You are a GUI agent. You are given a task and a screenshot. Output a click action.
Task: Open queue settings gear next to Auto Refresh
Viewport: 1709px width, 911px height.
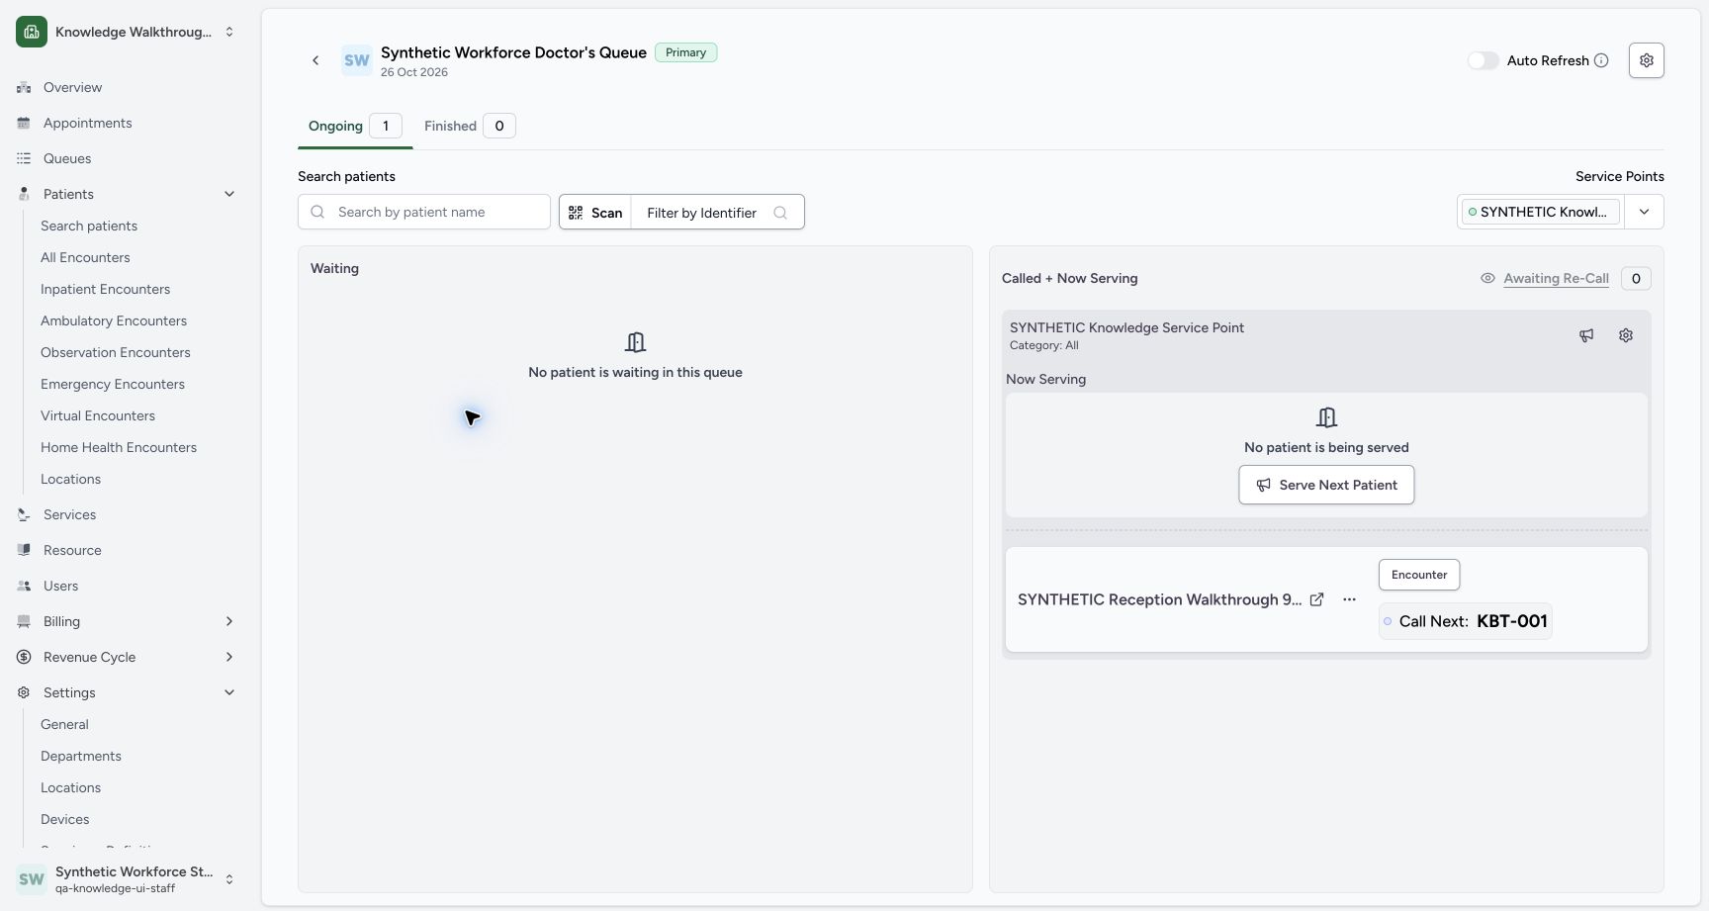click(1646, 60)
